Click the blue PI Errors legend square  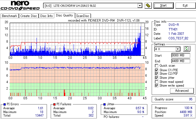[5, 104]
